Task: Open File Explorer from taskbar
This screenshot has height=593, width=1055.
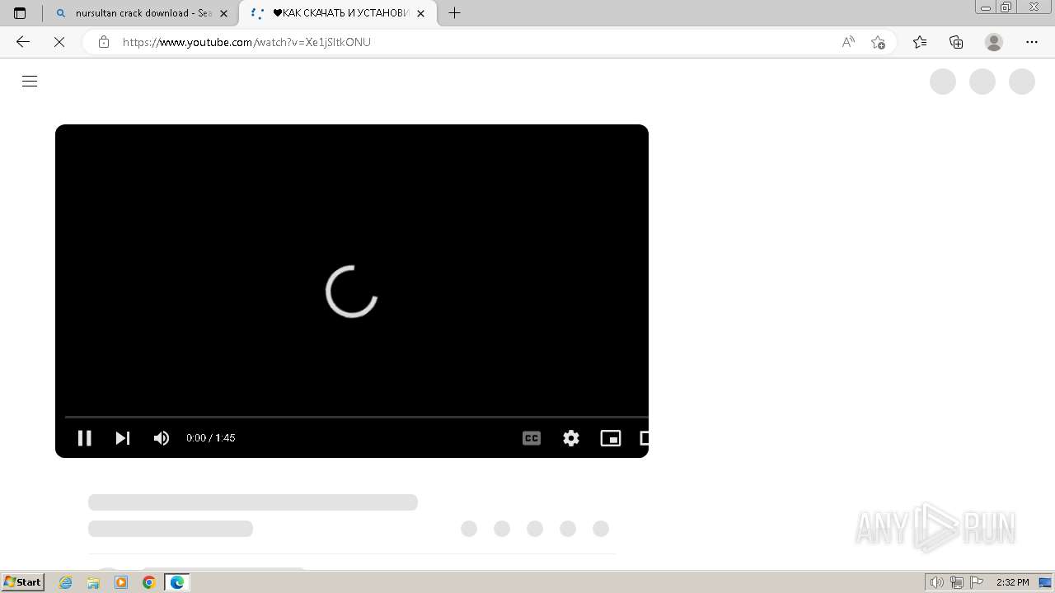Action: [93, 582]
